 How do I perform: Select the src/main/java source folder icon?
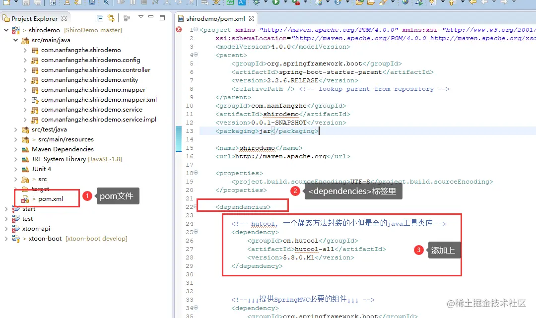(25, 40)
